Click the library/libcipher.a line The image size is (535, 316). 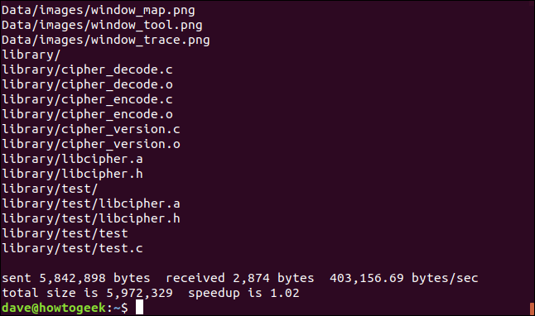(x=72, y=159)
